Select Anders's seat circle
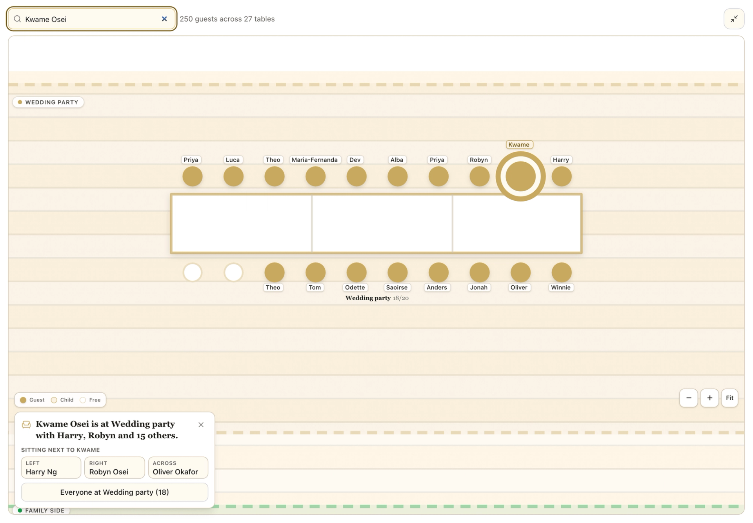Image resolution: width=753 pixels, height=523 pixels. [x=438, y=272]
